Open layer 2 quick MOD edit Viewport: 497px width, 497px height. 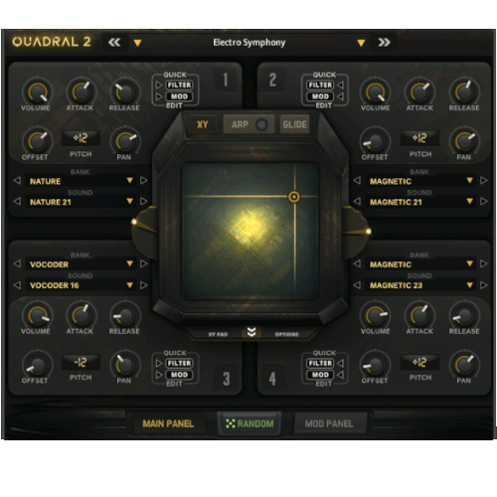(x=320, y=96)
